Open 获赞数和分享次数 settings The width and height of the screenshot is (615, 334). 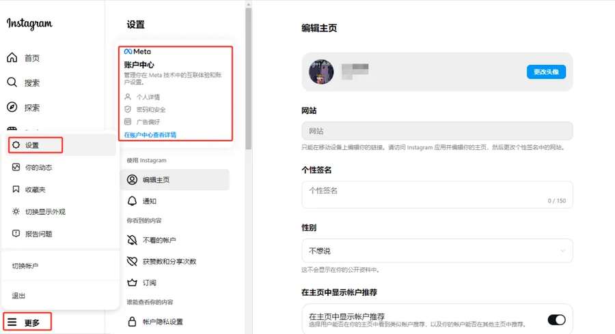pos(175,261)
